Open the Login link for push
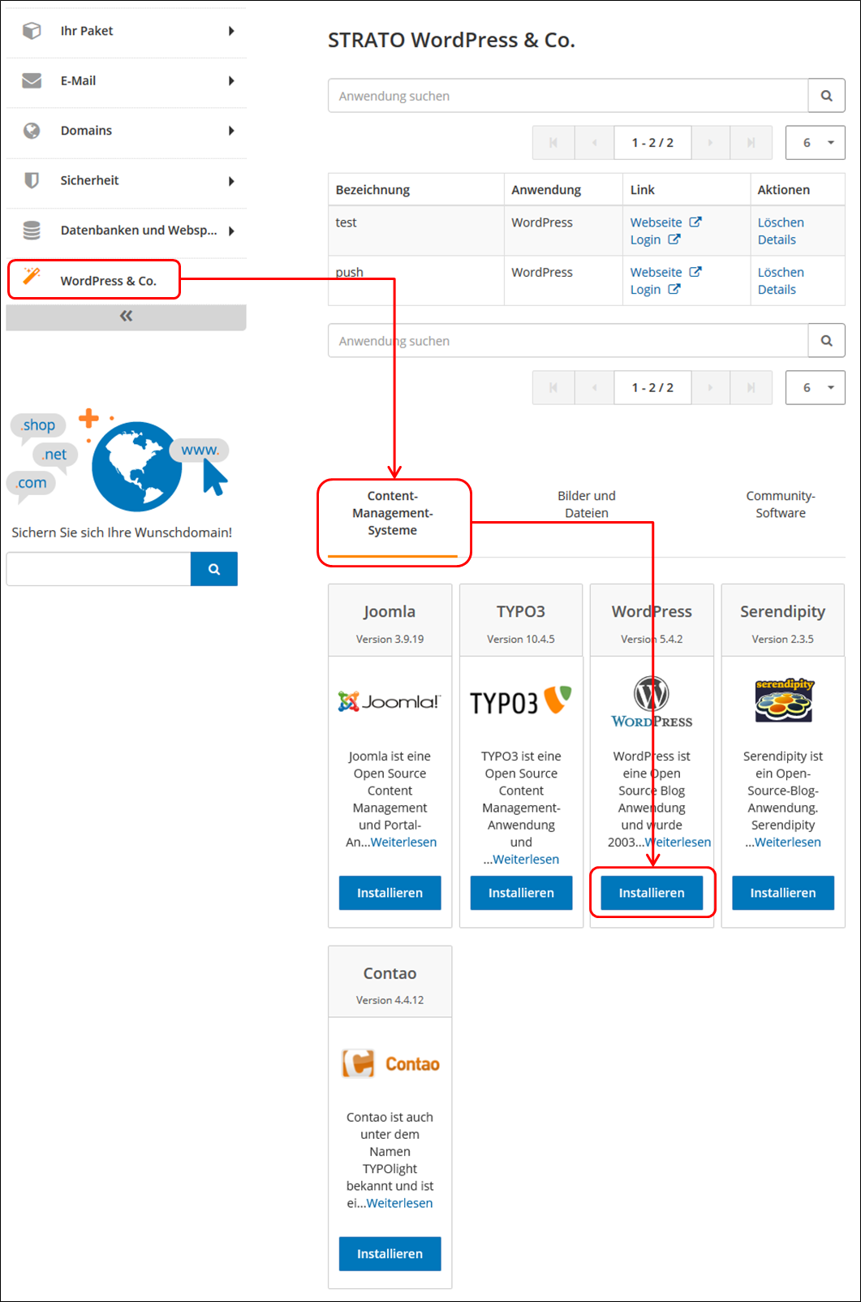861x1302 pixels. pos(645,290)
